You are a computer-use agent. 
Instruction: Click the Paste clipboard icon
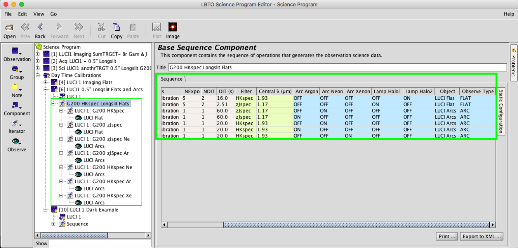coord(133,27)
